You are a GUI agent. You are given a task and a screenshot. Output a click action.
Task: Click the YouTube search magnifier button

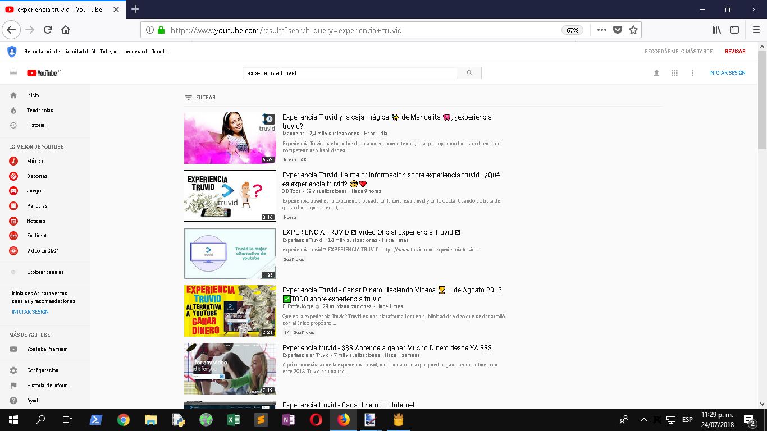(x=469, y=73)
